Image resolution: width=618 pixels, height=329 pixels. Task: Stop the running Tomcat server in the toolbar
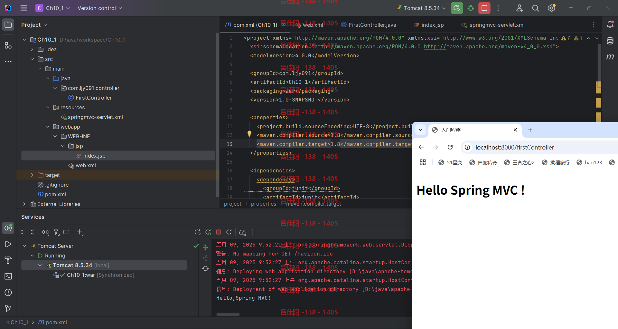(484, 8)
